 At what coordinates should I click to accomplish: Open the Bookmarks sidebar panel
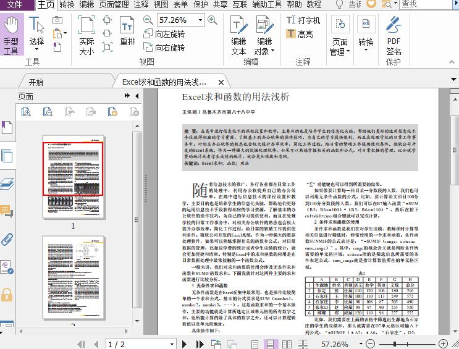pos(7,127)
